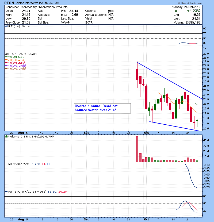Click the Sep label on price chart axis
The image size is (214, 222).
tap(86, 133)
